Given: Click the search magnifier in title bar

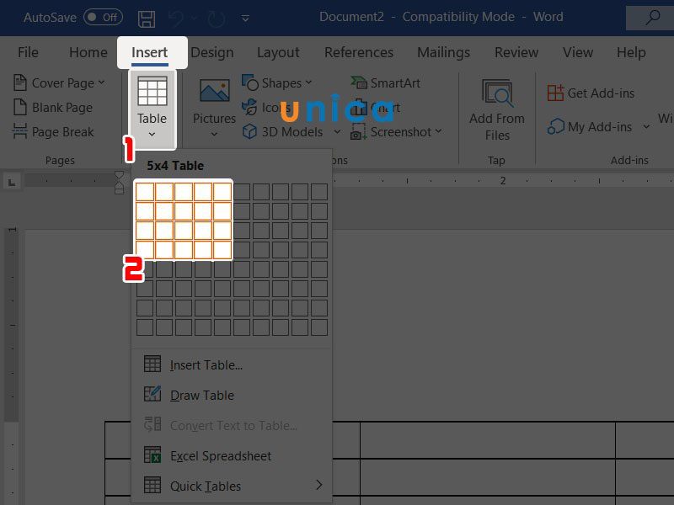Looking at the screenshot, I should tap(652, 18).
